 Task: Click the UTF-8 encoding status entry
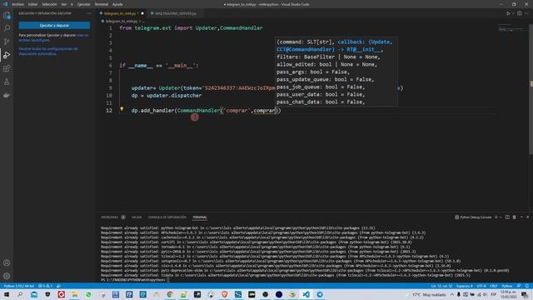(x=481, y=286)
